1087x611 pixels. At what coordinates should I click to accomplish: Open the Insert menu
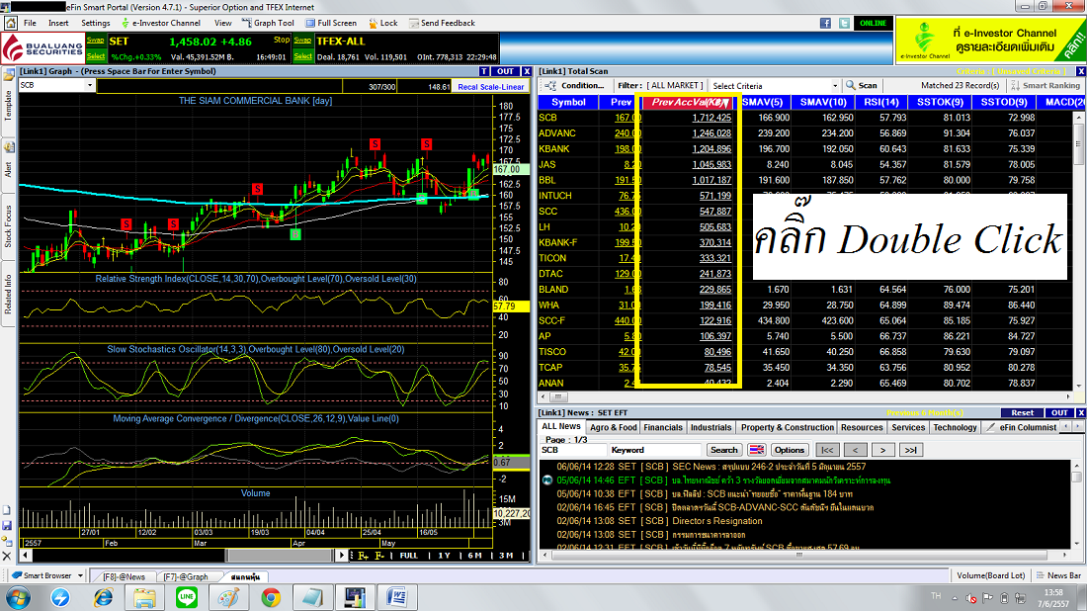coord(58,23)
